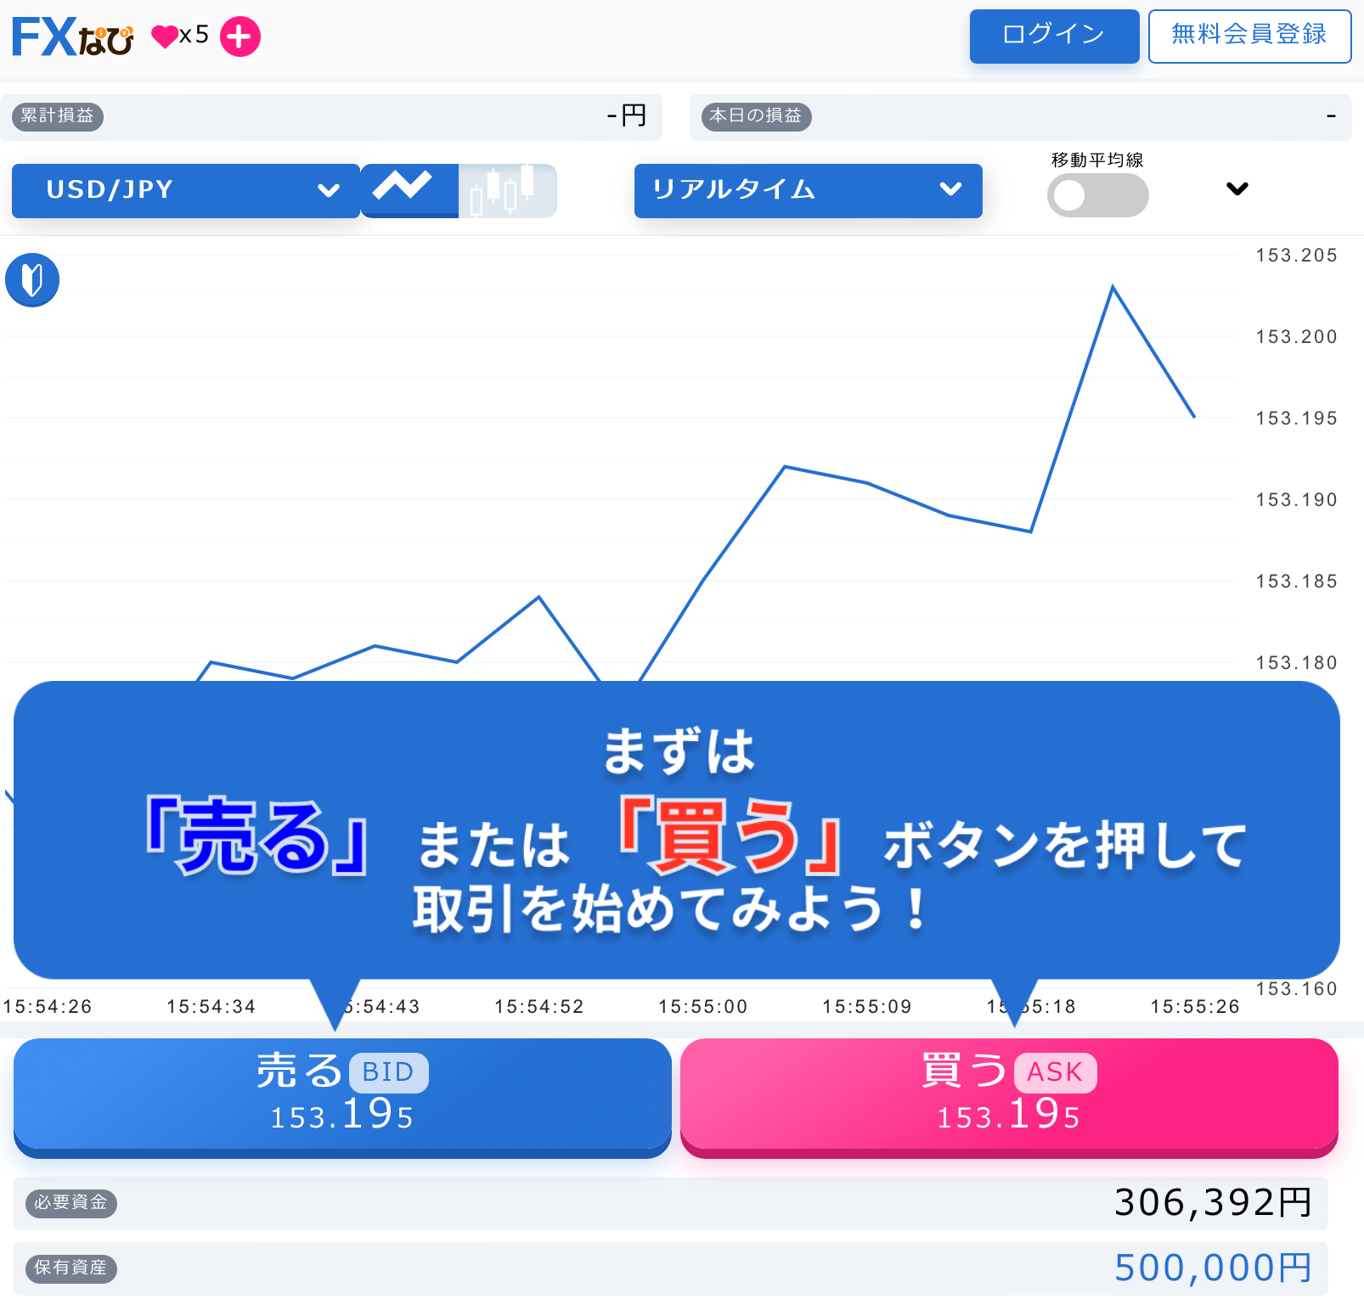This screenshot has height=1299, width=1364.
Task: Click the x5 heart count text
Action: (194, 35)
